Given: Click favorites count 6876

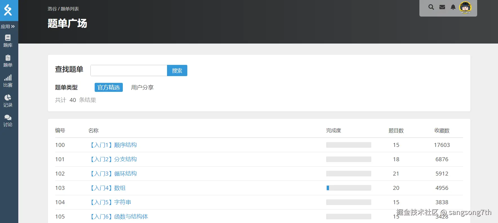Looking at the screenshot, I should point(442,159).
